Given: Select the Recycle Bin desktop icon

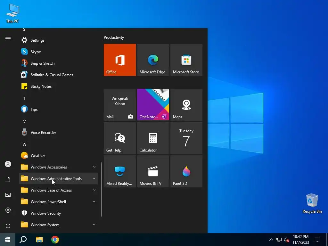Looking at the screenshot, I should [312, 203].
